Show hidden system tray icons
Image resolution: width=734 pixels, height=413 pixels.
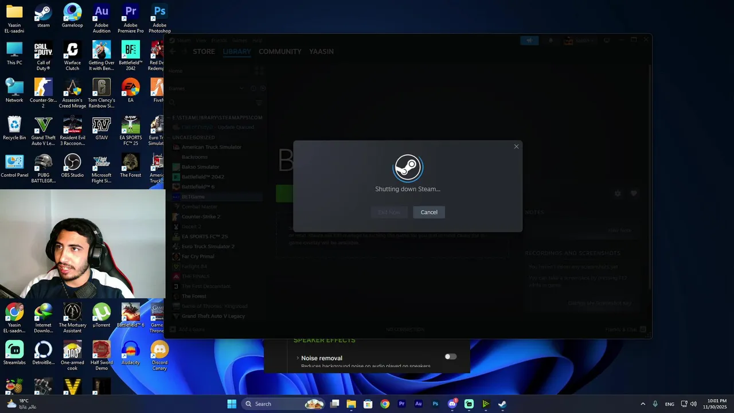643,404
